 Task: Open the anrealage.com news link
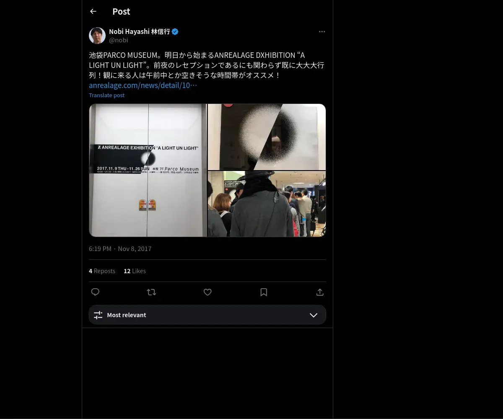[x=143, y=85]
